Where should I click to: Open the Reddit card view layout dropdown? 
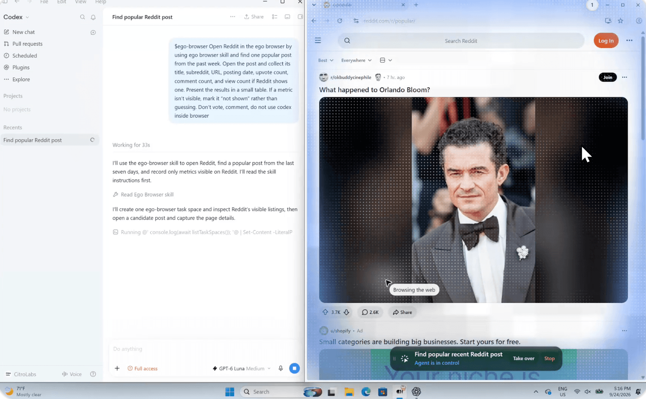tap(386, 60)
